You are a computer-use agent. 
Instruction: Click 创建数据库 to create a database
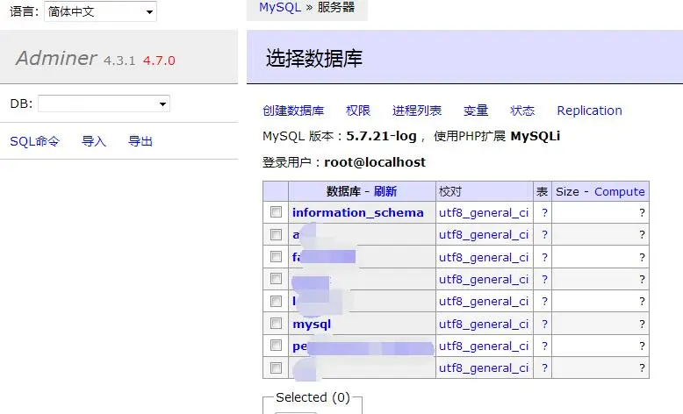[x=293, y=111]
